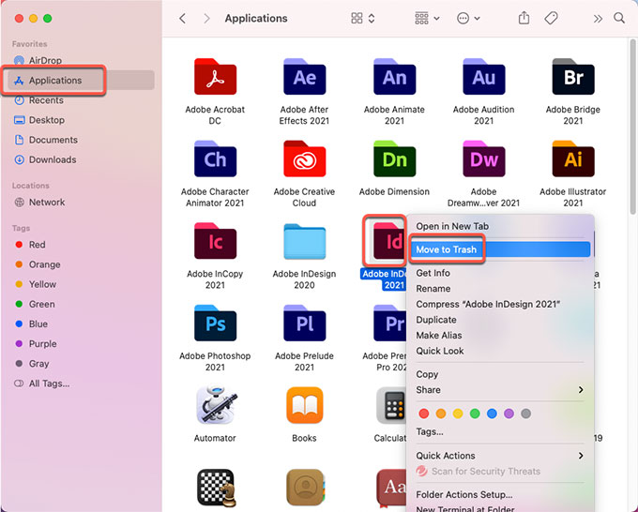Open the icon view switcher dropdown

coord(362,19)
